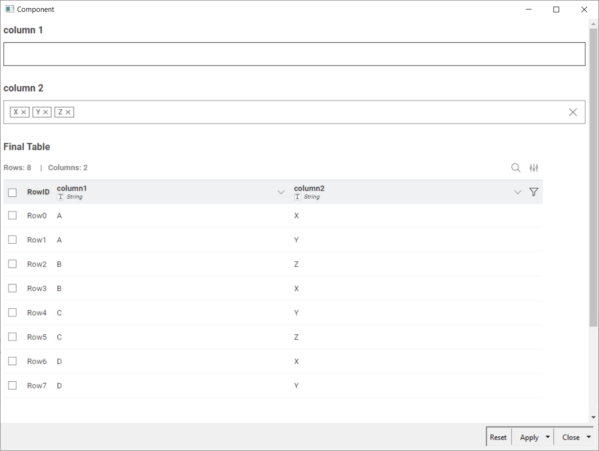Click the vertical scrollbar down arrow

(593, 417)
